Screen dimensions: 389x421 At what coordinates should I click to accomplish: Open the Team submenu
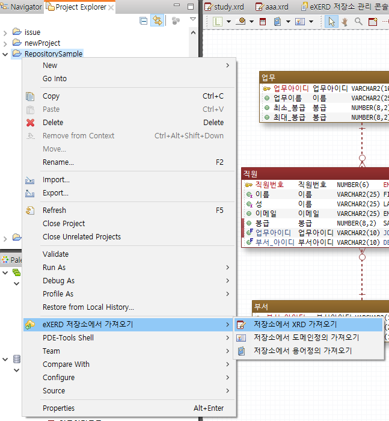(x=129, y=351)
